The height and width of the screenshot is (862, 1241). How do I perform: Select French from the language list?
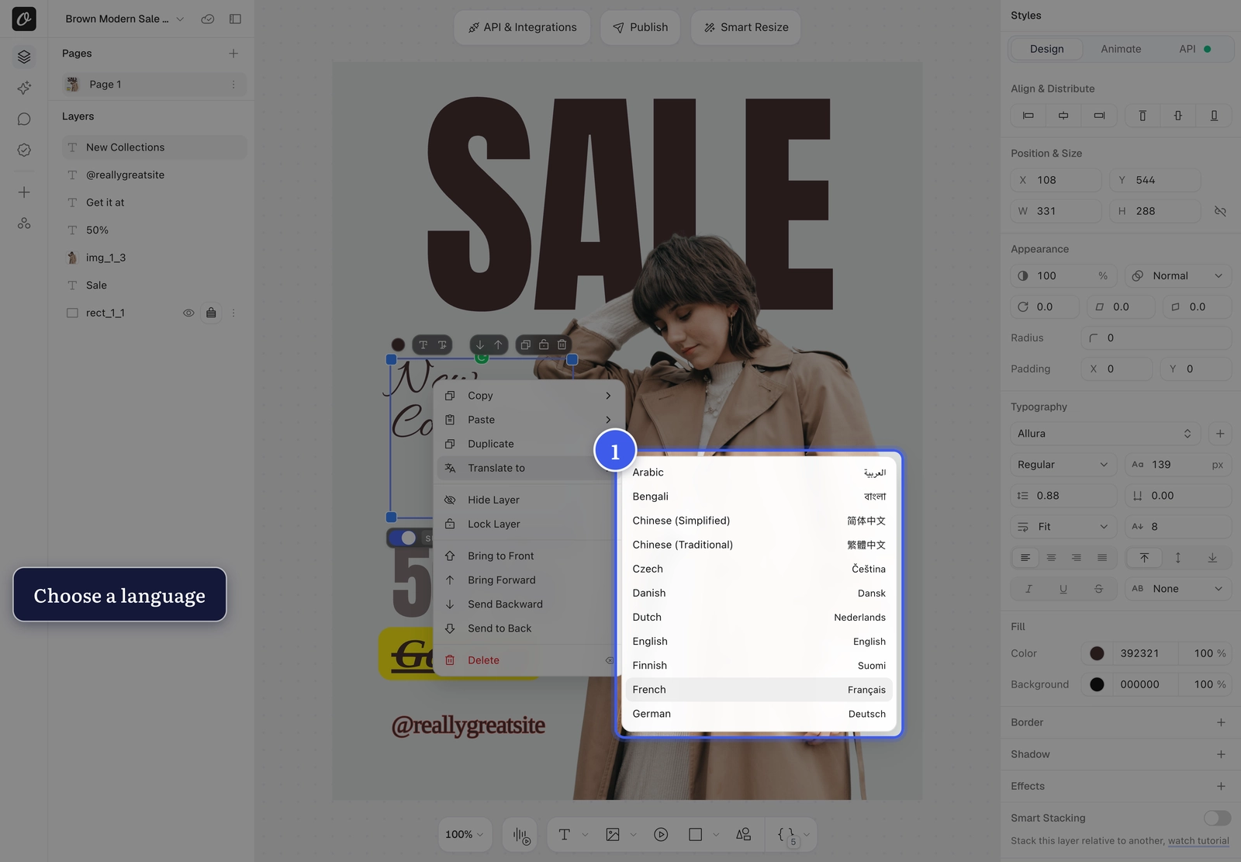coord(759,690)
